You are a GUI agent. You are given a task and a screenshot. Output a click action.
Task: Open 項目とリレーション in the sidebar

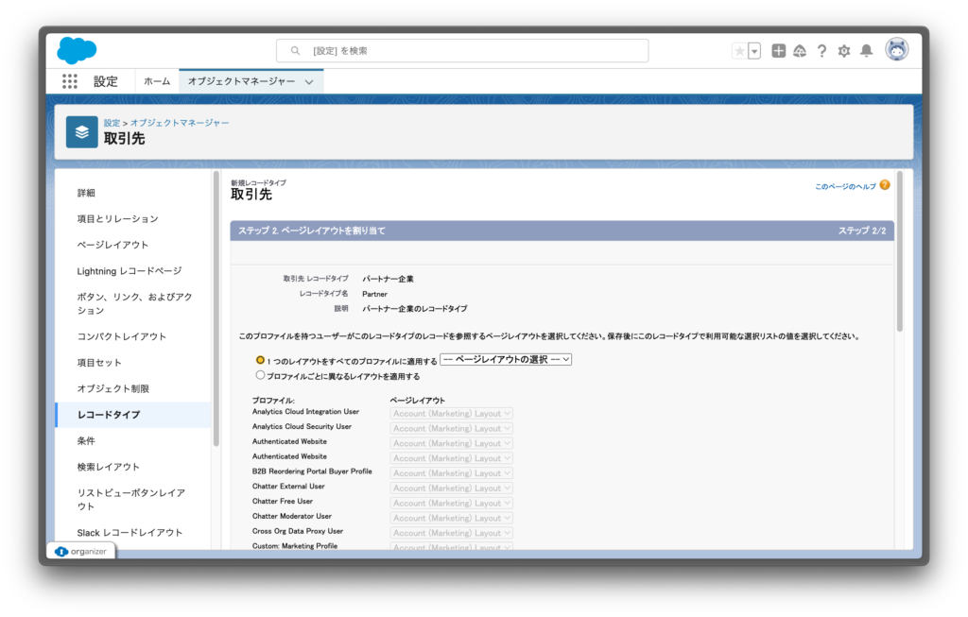[x=117, y=218]
